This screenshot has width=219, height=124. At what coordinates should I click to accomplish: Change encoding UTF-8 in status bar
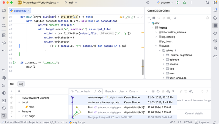(x=188, y=122)
